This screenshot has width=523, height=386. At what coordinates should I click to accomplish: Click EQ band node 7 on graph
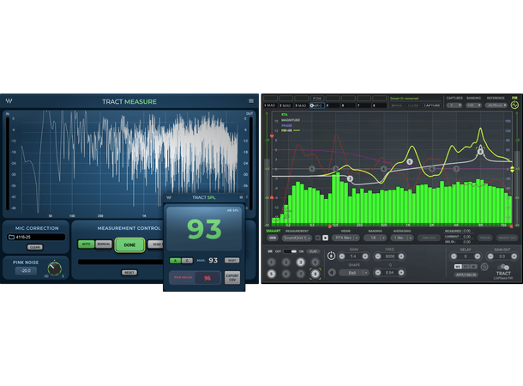click(x=456, y=169)
